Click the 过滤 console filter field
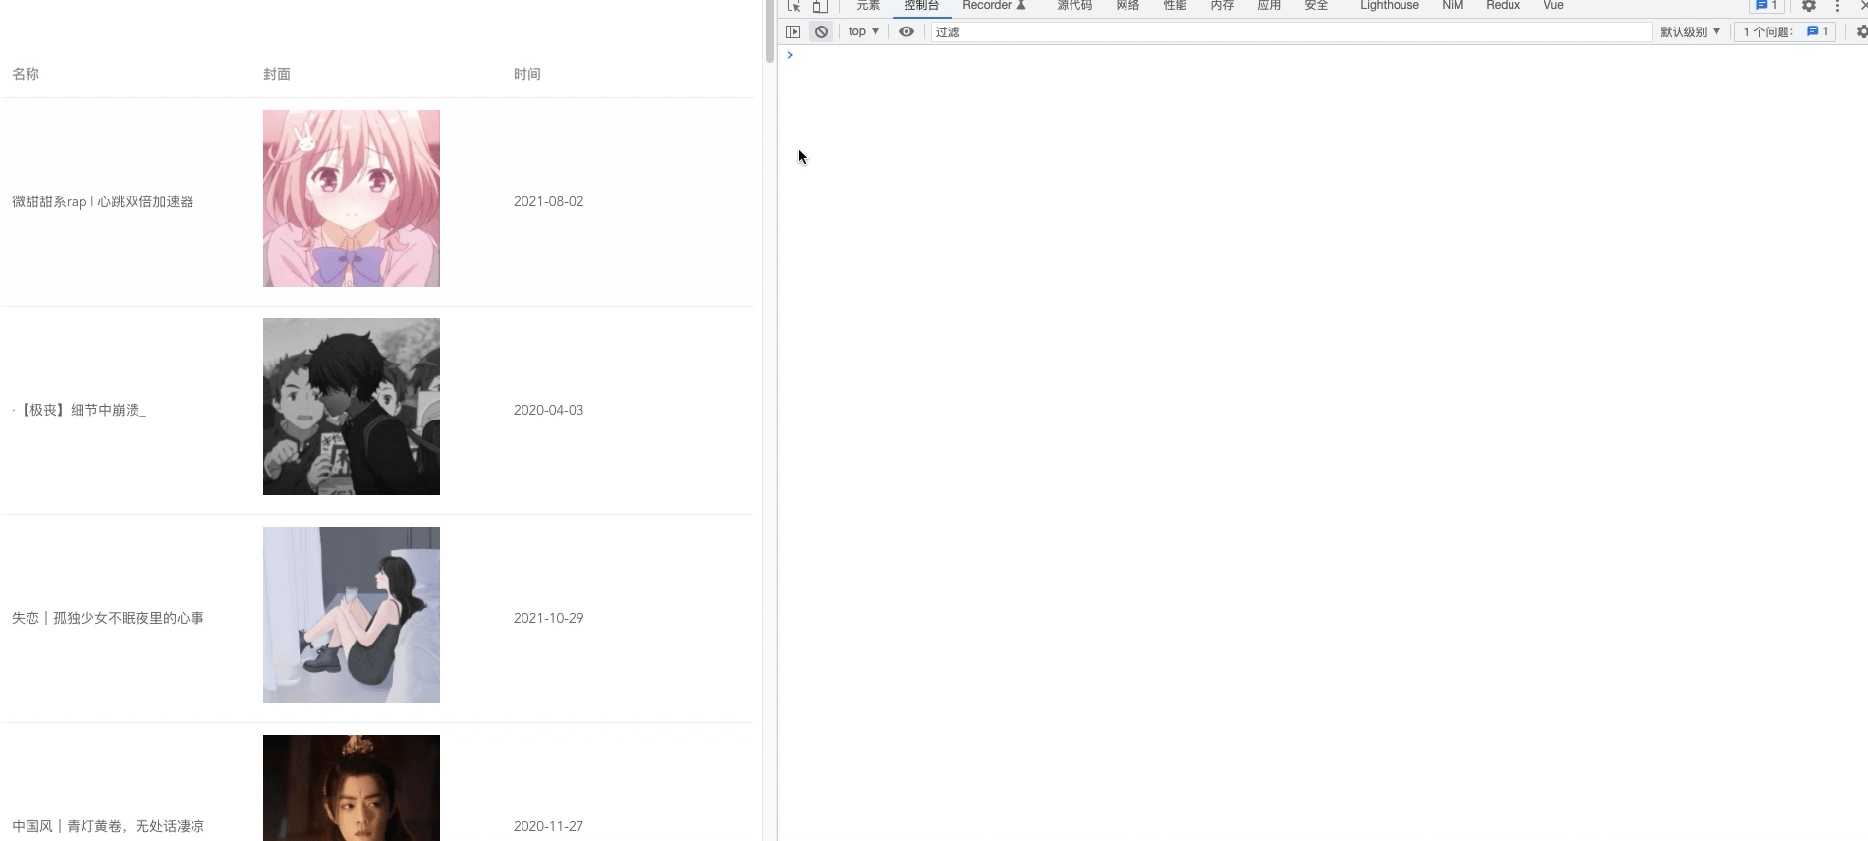The height and width of the screenshot is (841, 1868). tap(1291, 31)
